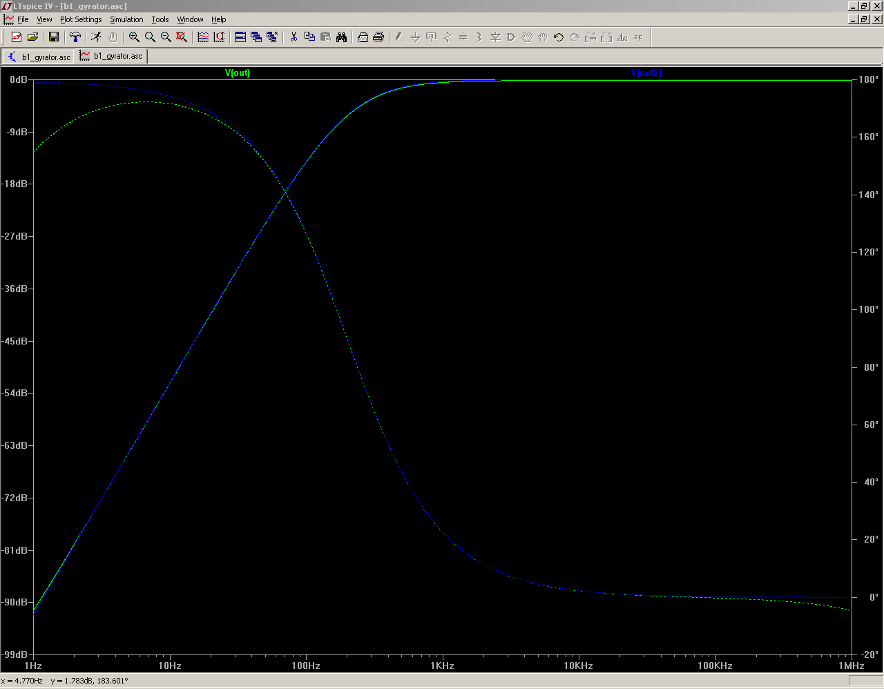Save the file with the floppy disk icon
The image size is (884, 689).
coord(53,37)
